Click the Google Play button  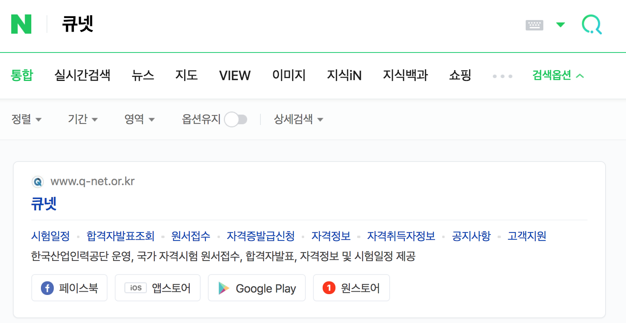tap(257, 288)
